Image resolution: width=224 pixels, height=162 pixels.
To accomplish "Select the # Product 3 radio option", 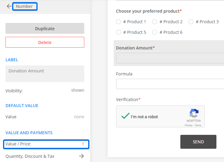I will pos(191,22).
